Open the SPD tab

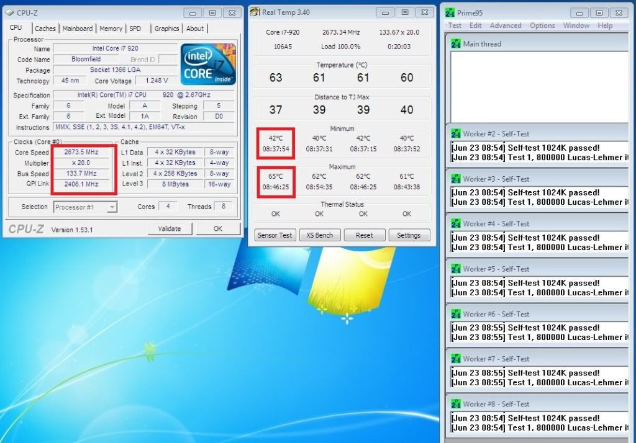point(135,29)
